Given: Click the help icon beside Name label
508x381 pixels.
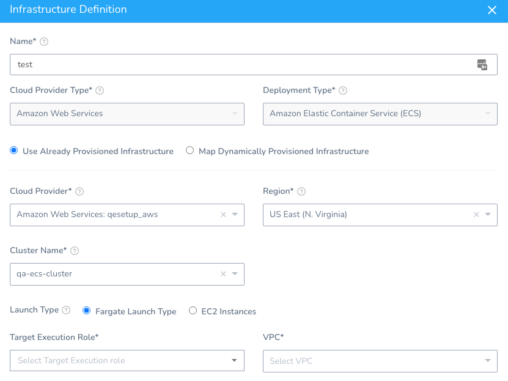Looking at the screenshot, I should pos(44,42).
